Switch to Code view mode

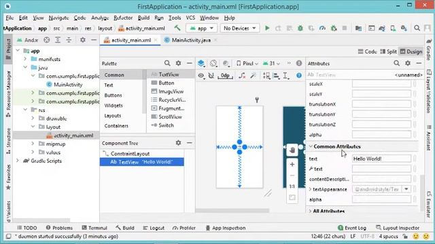(367, 52)
